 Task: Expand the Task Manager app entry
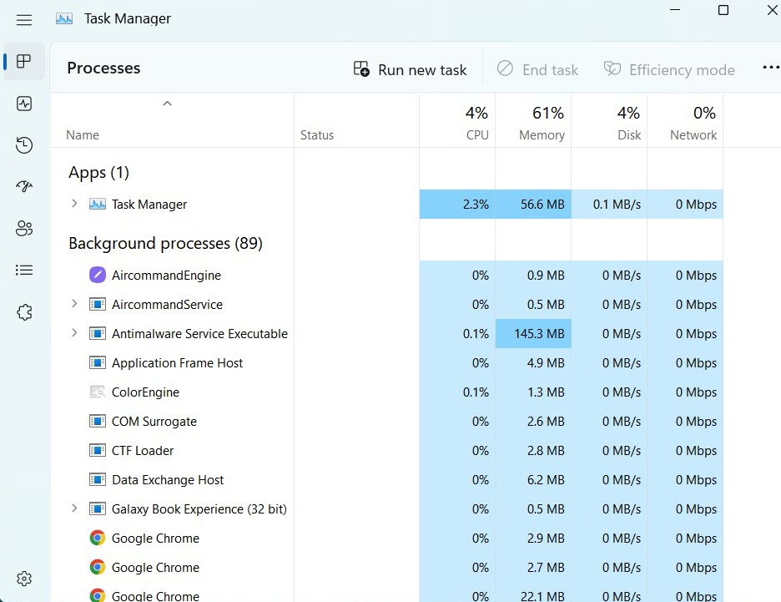[x=74, y=204]
